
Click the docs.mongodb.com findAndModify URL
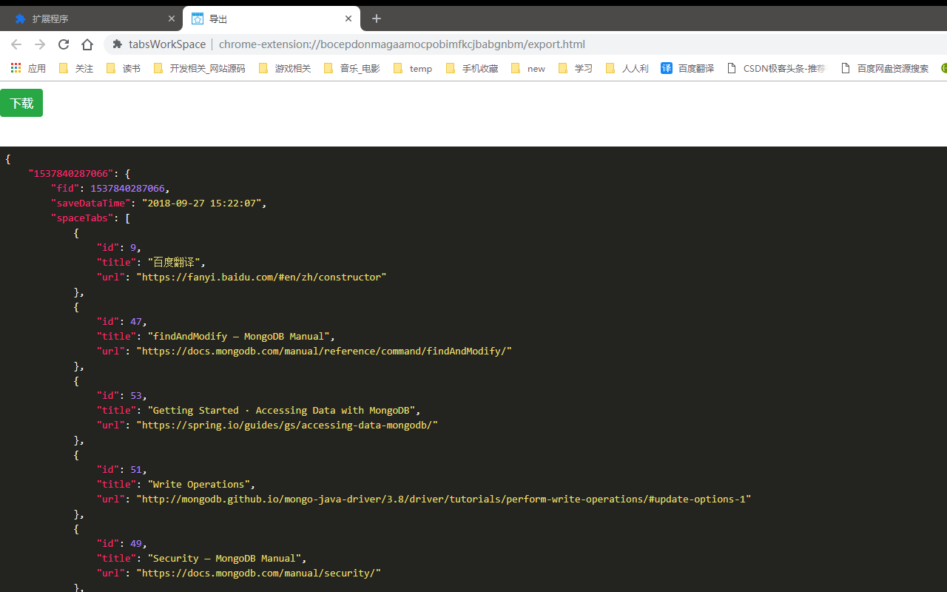(x=324, y=351)
